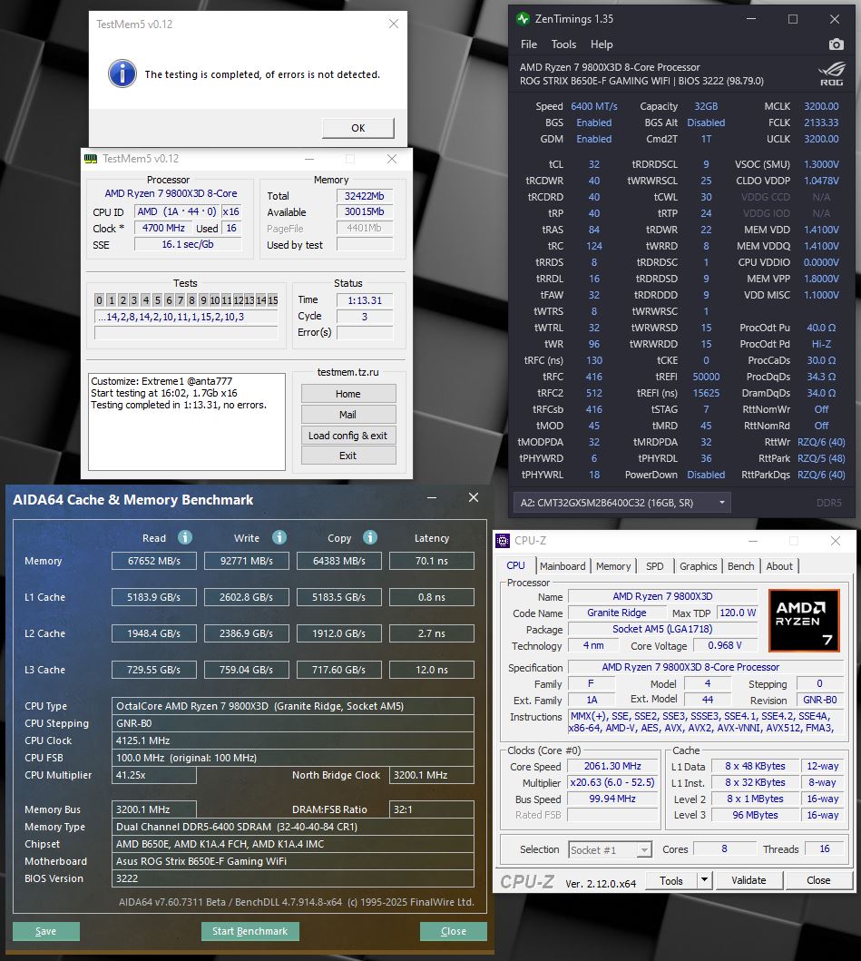Image resolution: width=861 pixels, height=961 pixels.
Task: Click the Tools button in CPU-Z
Action: coord(671,880)
